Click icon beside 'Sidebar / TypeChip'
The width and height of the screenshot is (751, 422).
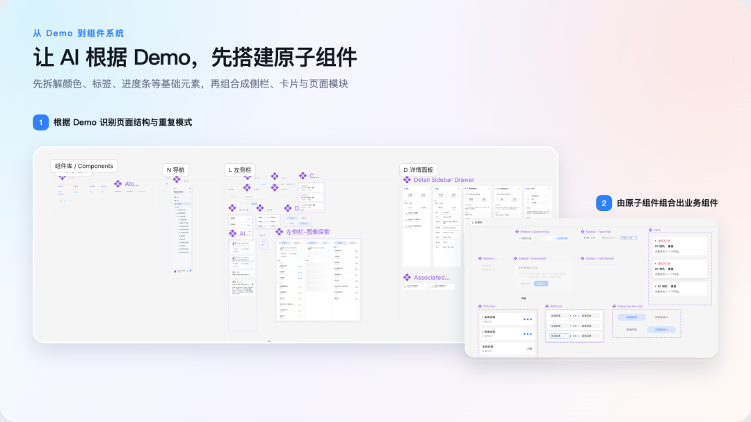point(583,232)
